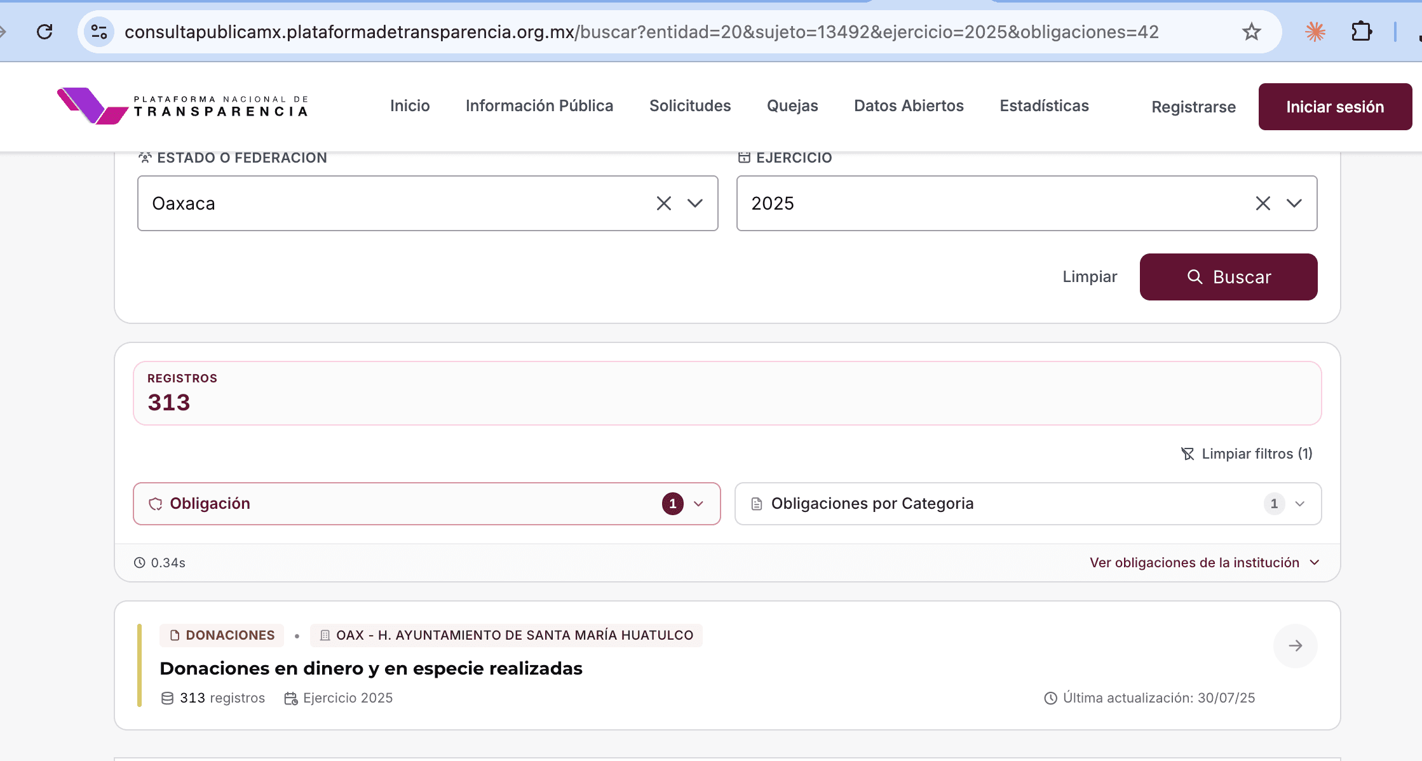
Task: Open the Extensions puzzle icon
Action: click(x=1361, y=32)
